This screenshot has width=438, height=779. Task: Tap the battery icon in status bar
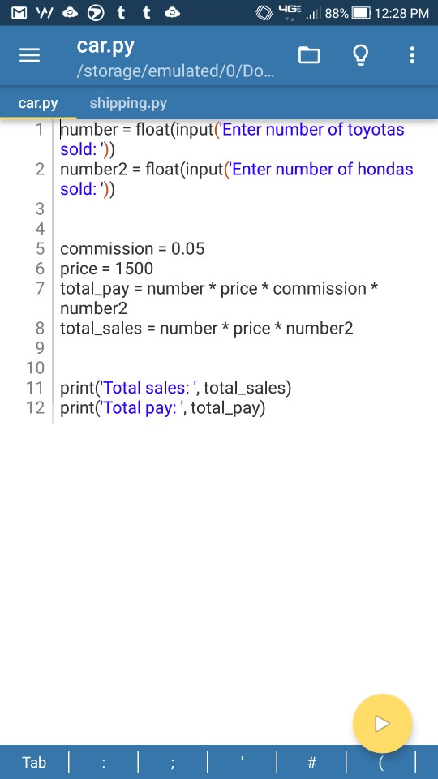361,13
